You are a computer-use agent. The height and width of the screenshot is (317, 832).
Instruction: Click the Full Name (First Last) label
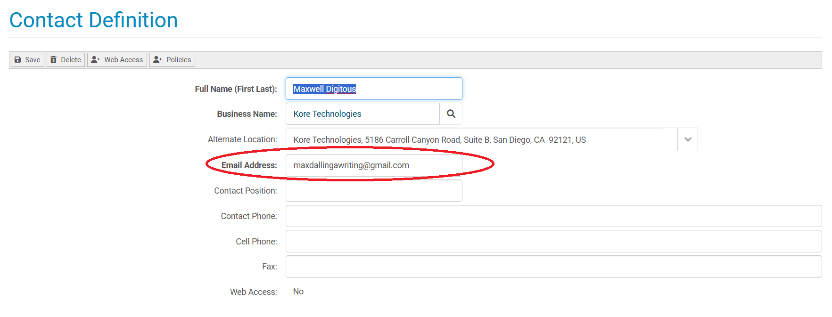pyautogui.click(x=236, y=89)
